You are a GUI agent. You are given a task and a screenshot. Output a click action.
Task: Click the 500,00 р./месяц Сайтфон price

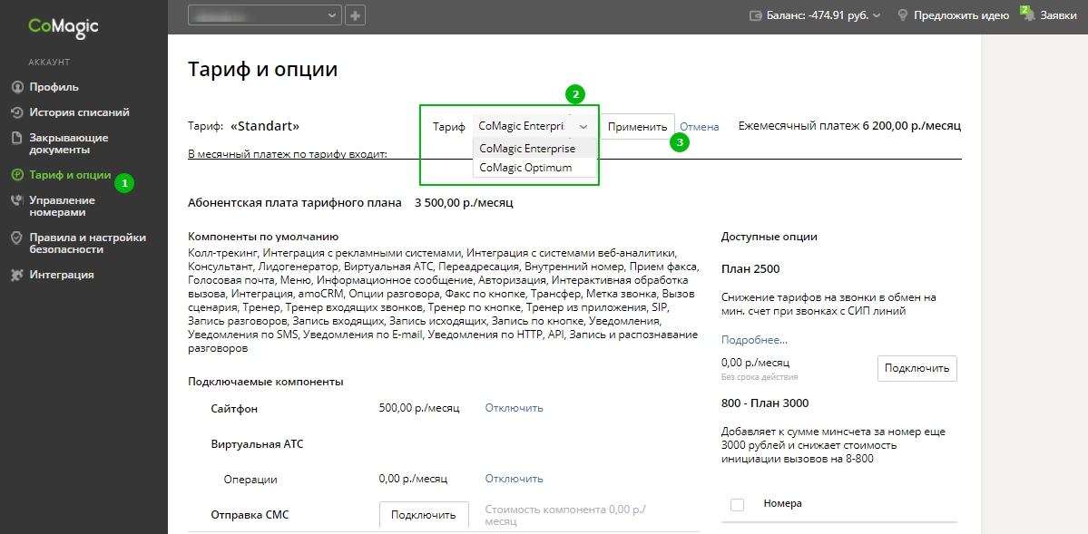click(x=419, y=408)
